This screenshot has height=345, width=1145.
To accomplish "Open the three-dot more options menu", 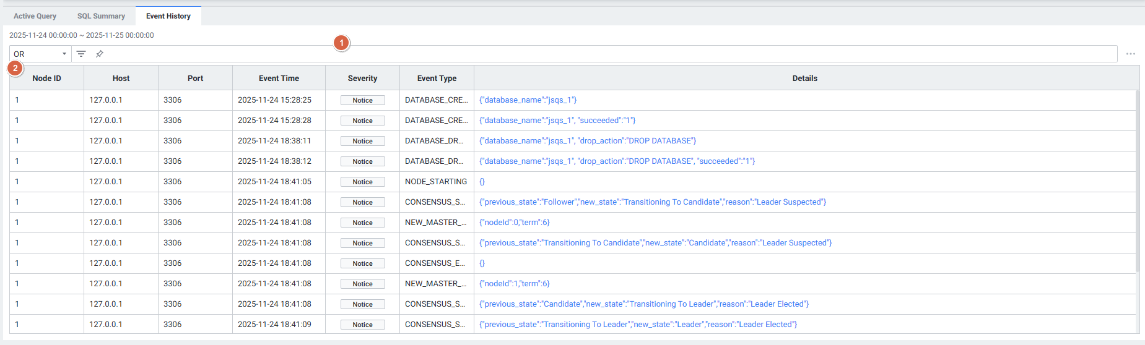I will coord(1130,54).
